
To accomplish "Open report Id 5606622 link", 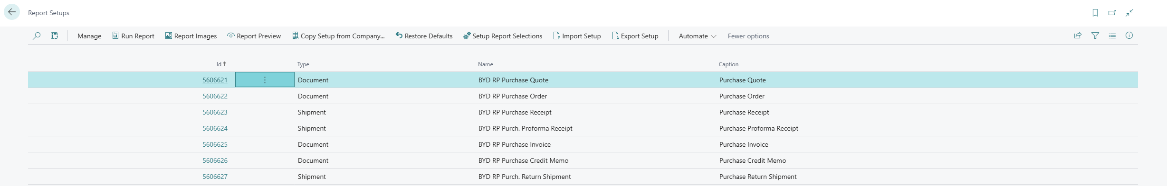I will tap(215, 96).
